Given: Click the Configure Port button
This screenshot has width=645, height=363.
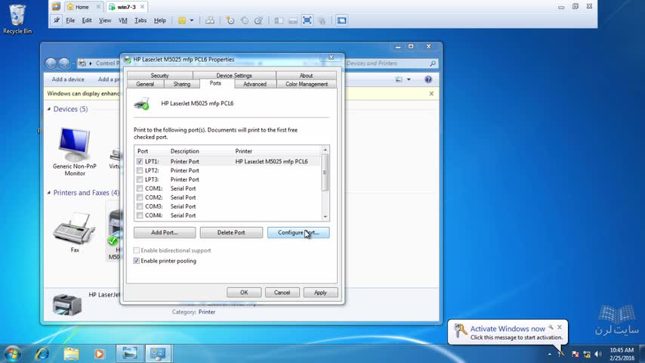Looking at the screenshot, I should 298,233.
